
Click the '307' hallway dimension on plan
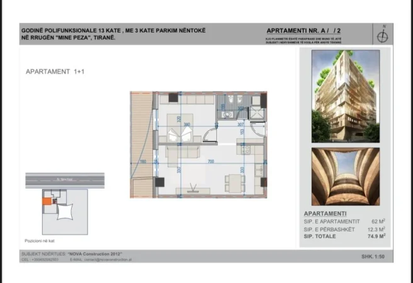(240, 125)
